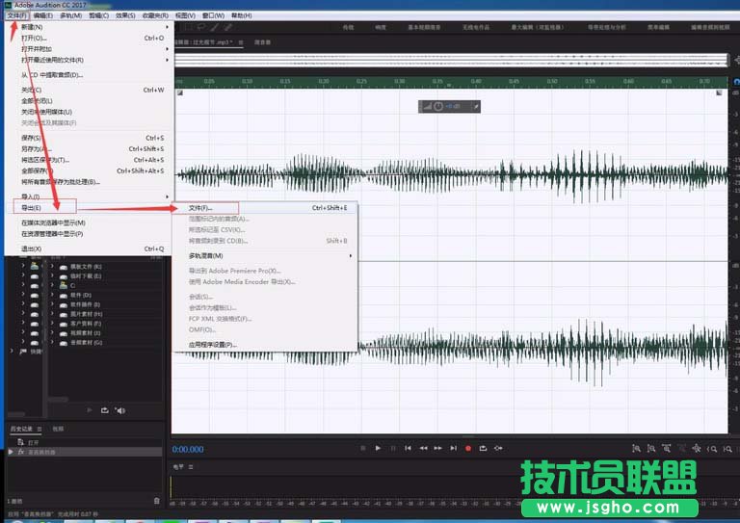
Task: Expand the 打开最近使用的文件(R) submenu
Action: click(x=90, y=60)
